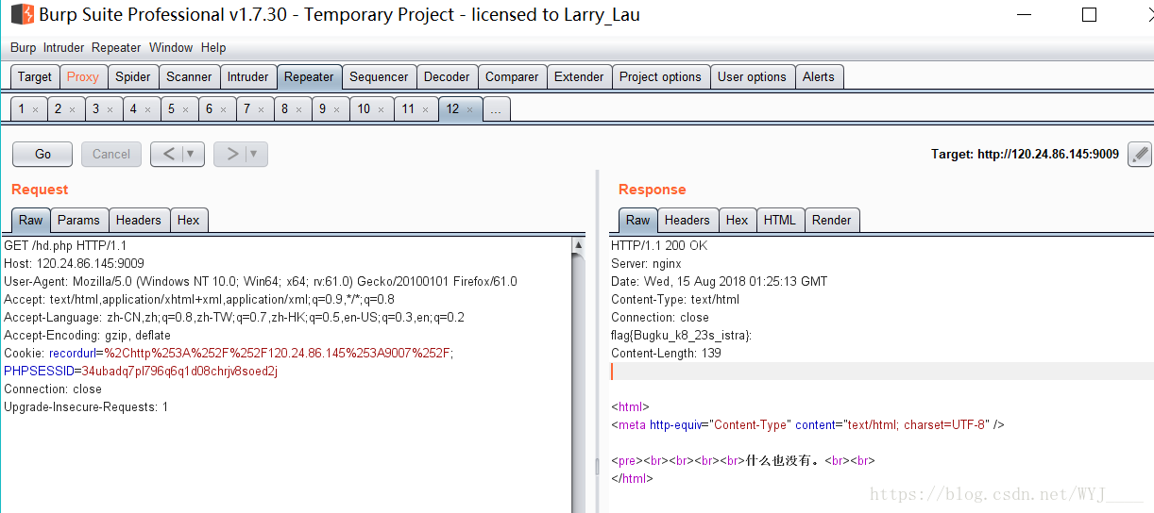The width and height of the screenshot is (1154, 513).
Task: Click request scrollbar up arrow
Action: pos(579,245)
